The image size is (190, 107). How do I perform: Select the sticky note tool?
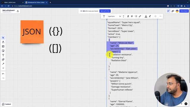click(3, 51)
